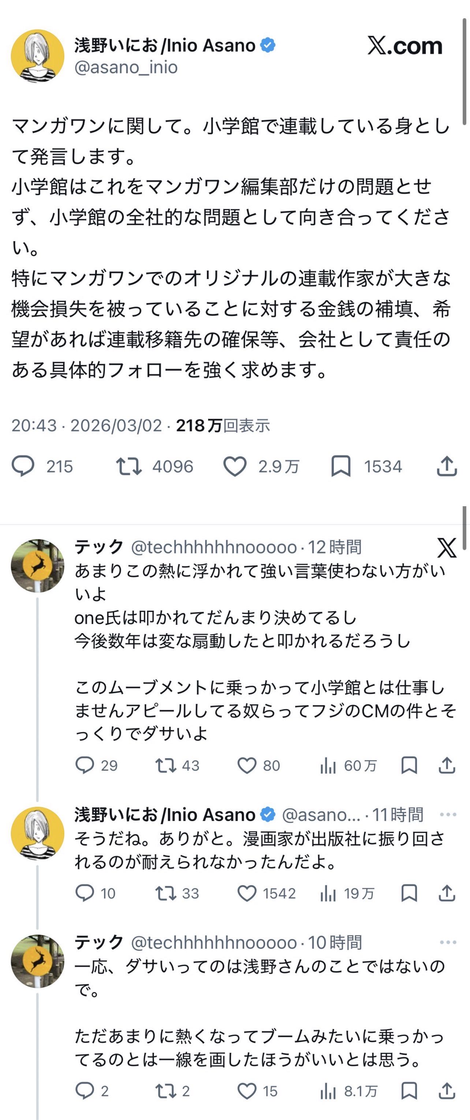
Task: Share the main post via upload icon
Action: pyautogui.click(x=447, y=466)
